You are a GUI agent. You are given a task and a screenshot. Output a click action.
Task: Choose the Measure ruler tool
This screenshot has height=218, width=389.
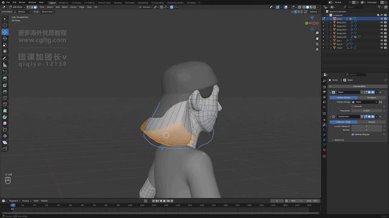pos(5,65)
